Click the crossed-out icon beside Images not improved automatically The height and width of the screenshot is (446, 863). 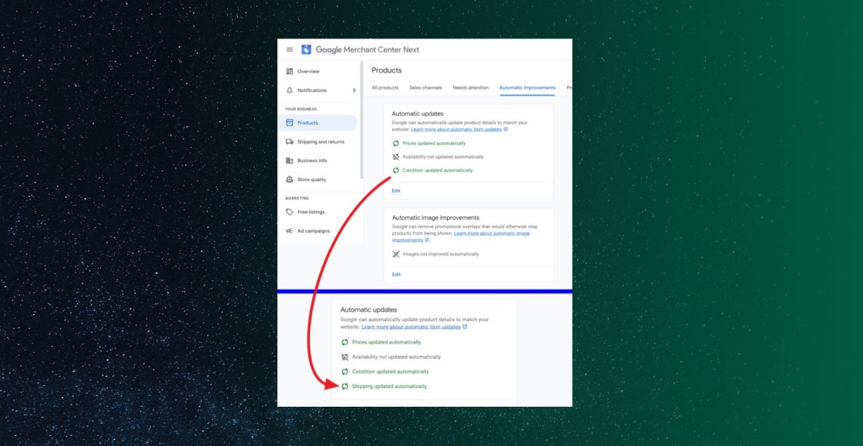[x=396, y=254]
